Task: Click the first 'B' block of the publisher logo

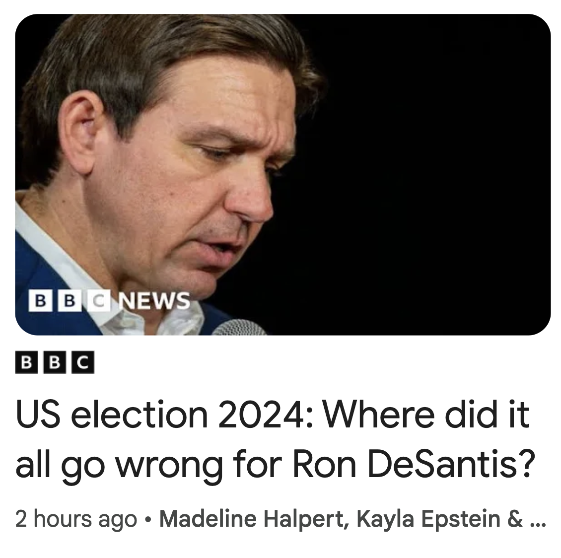Action: tap(28, 363)
